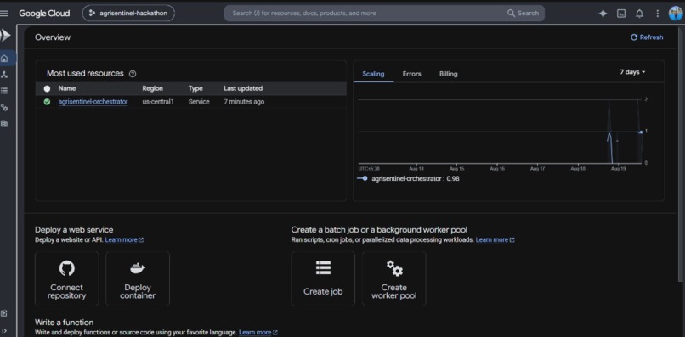This screenshot has width=685, height=337.
Task: Click the latest data point on scaling chart
Action: (641, 132)
